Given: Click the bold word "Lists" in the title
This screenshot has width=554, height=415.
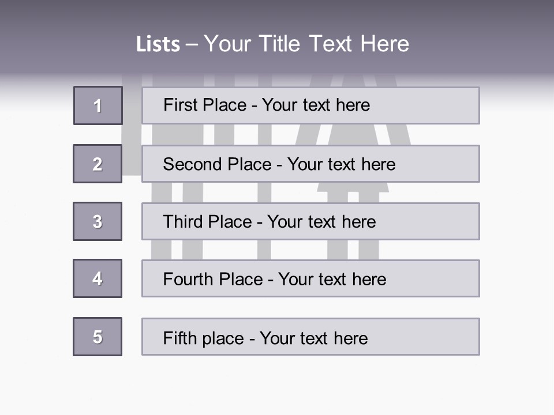Looking at the screenshot, I should click(x=158, y=44).
